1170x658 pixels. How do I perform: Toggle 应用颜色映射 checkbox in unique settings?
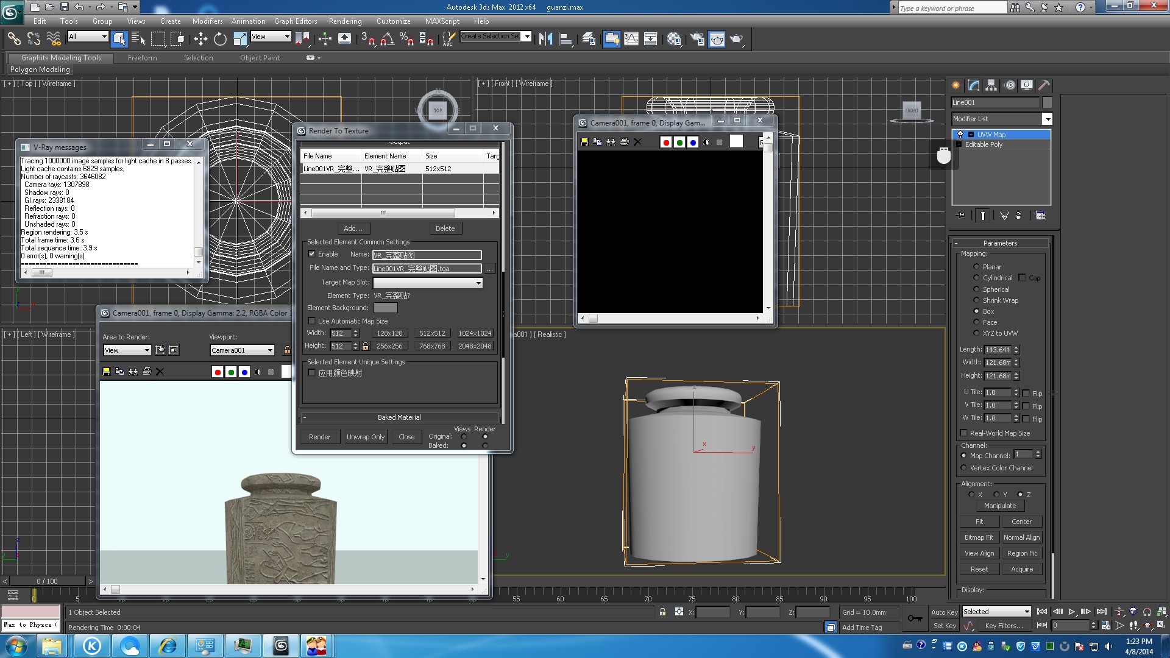311,372
